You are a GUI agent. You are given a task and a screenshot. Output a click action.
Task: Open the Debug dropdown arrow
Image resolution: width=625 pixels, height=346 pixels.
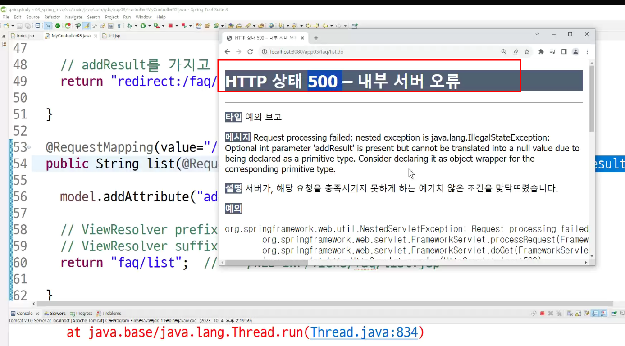click(x=136, y=26)
